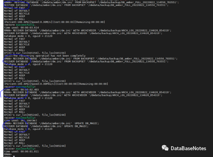This screenshot has height=157, width=213.
Task: Click 'time used: 361.390(ms)' line
Action: (20, 121)
